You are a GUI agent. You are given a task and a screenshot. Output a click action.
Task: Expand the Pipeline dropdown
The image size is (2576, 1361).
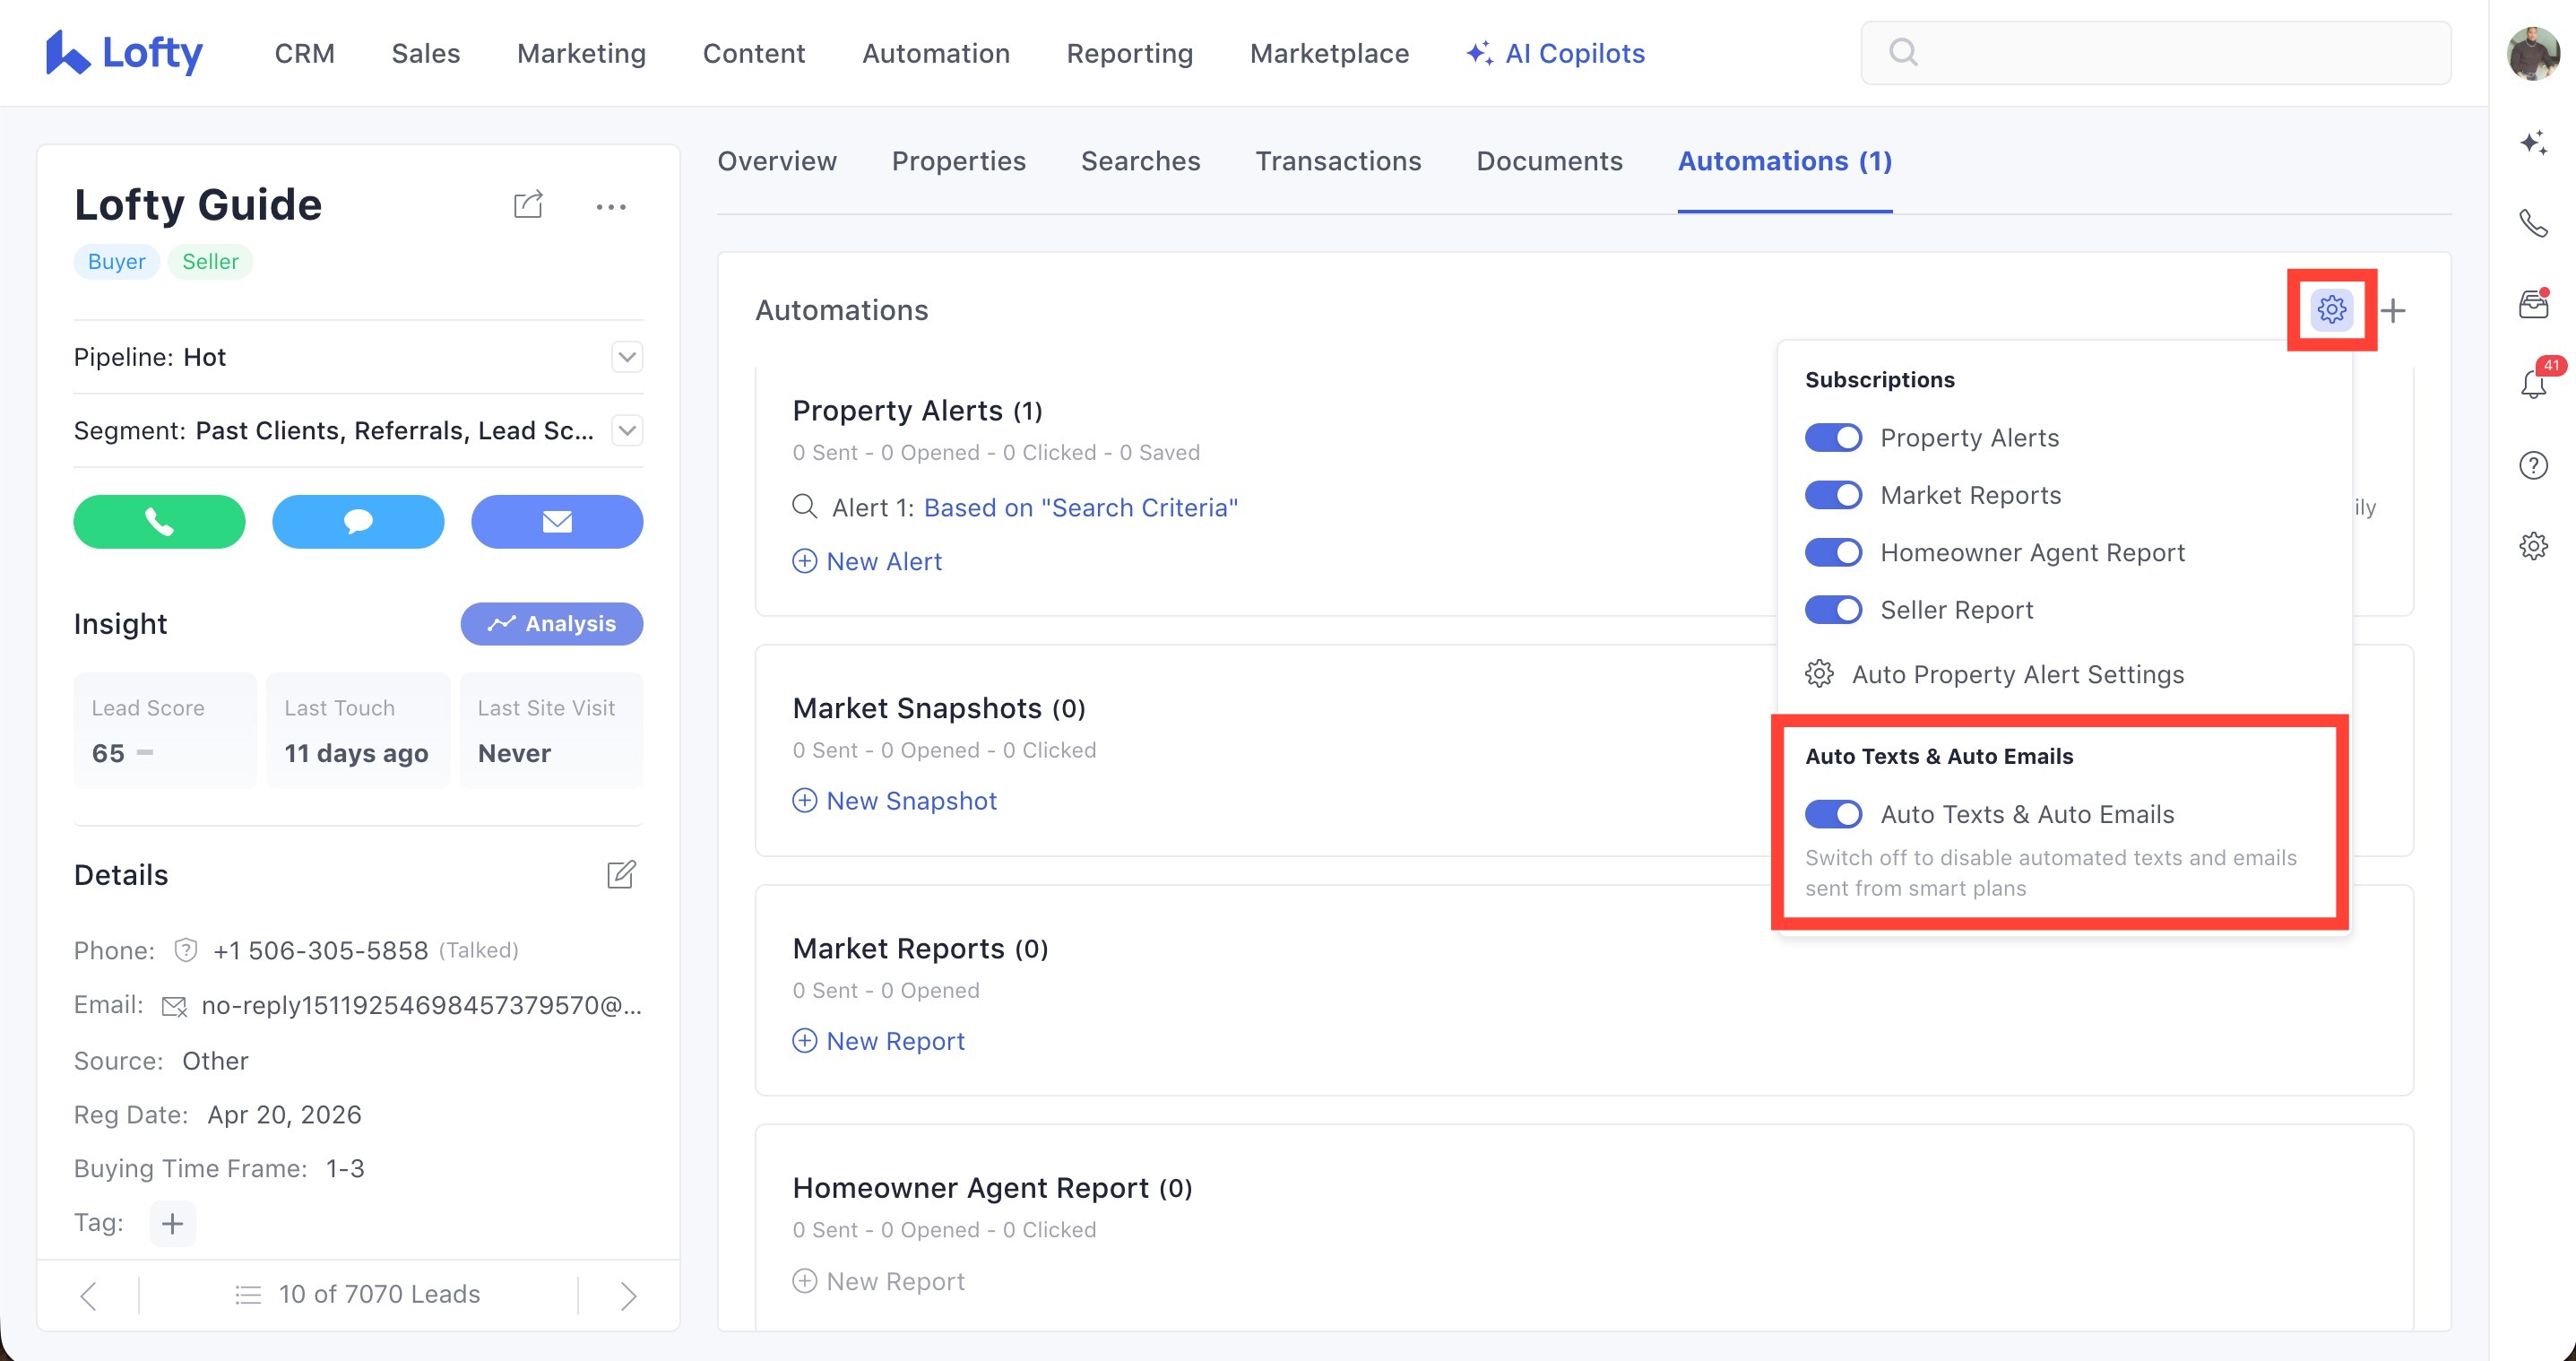(x=627, y=357)
